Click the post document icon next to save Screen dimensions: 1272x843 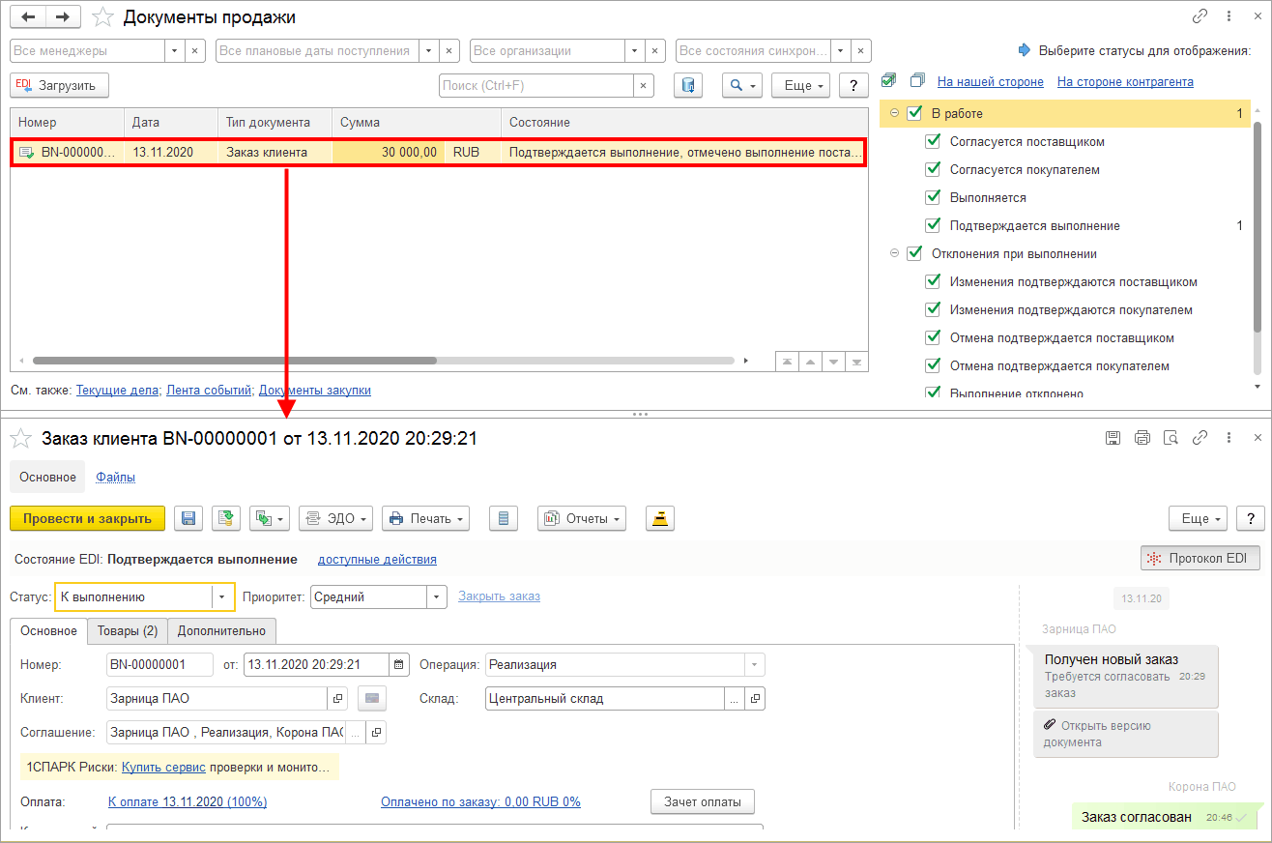point(226,518)
